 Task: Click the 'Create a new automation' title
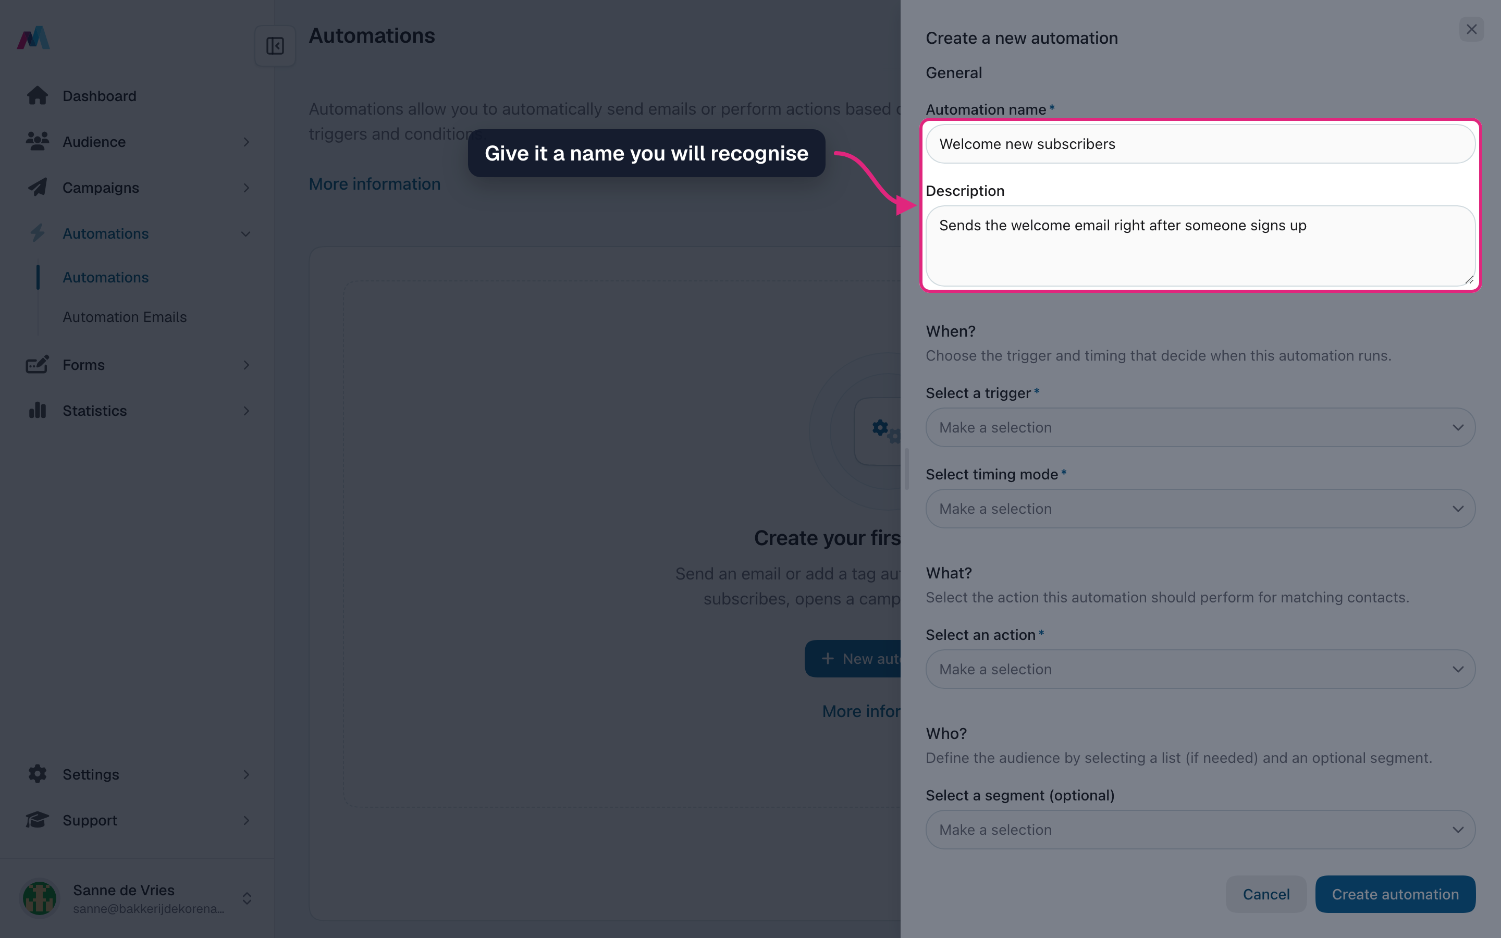[x=1022, y=38]
